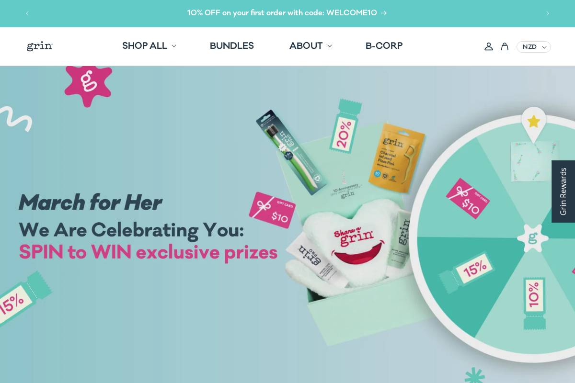Expand the SHOP ALL chevron
This screenshot has width=575, height=383.
(173, 46)
